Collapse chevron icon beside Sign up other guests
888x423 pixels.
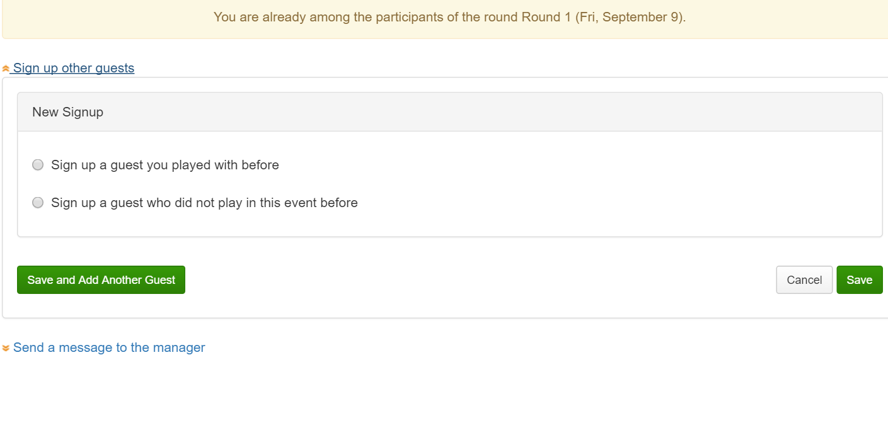[x=6, y=69]
